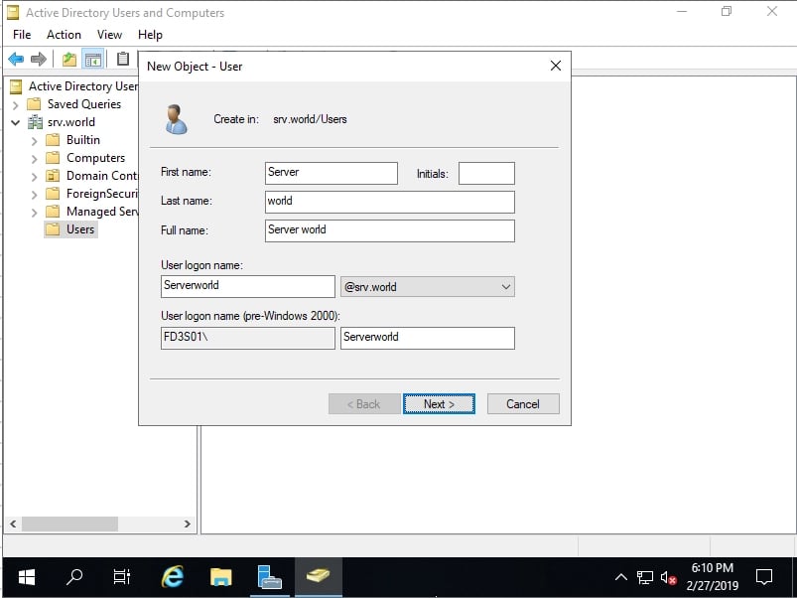
Task: Click the Last name field
Action: (x=390, y=202)
